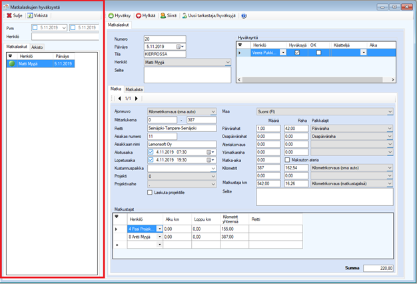The width and height of the screenshot is (417, 284).
Task: Open the Projekti dropdown
Action: tap(213, 176)
